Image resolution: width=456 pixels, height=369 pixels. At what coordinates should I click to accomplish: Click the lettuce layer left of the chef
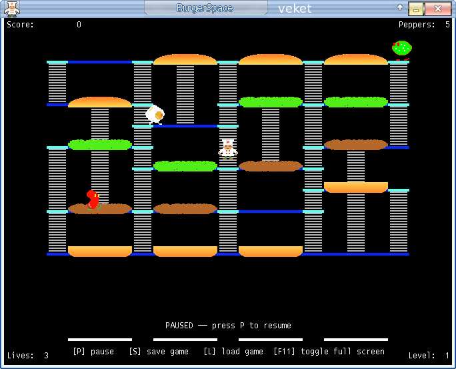(x=185, y=166)
